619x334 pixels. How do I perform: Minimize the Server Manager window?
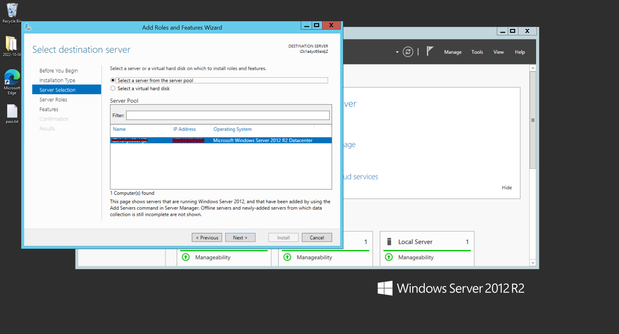coord(502,31)
